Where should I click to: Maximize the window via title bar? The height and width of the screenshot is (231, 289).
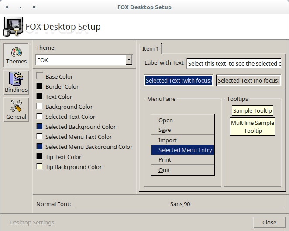(x=34, y=7)
